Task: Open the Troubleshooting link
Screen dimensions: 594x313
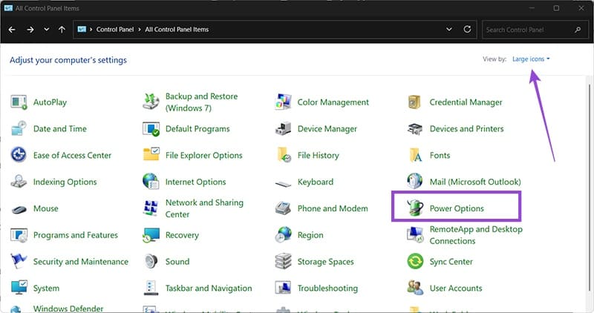Action: (327, 289)
